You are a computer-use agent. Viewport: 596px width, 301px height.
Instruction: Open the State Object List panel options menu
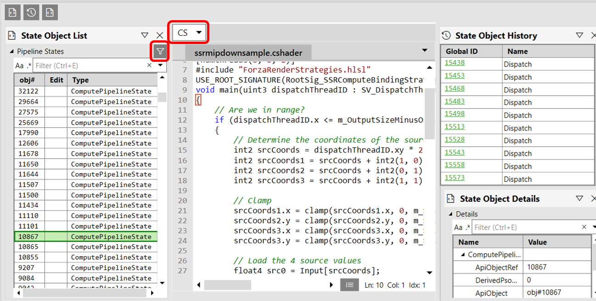(x=145, y=35)
